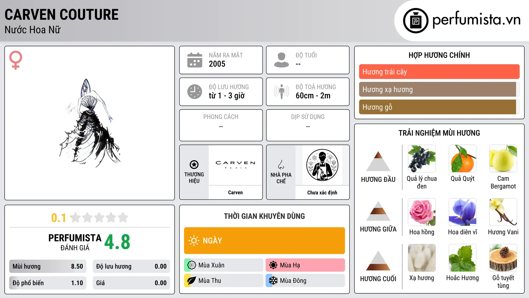Open the Hoa diên vĩ note image

pos(463,212)
